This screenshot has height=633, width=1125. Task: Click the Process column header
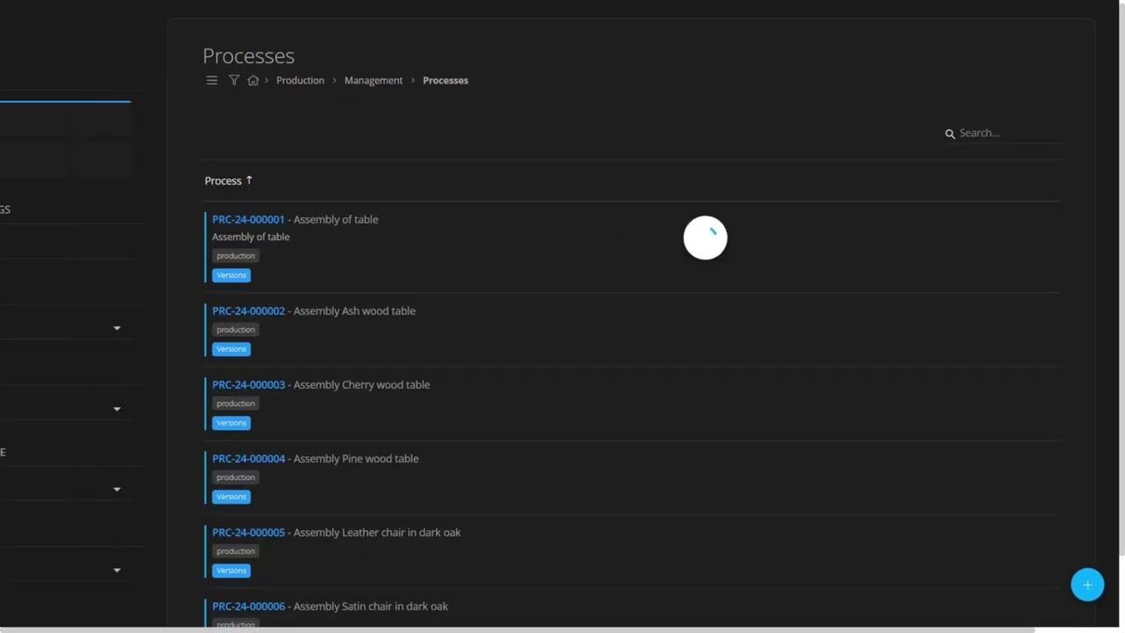click(222, 180)
